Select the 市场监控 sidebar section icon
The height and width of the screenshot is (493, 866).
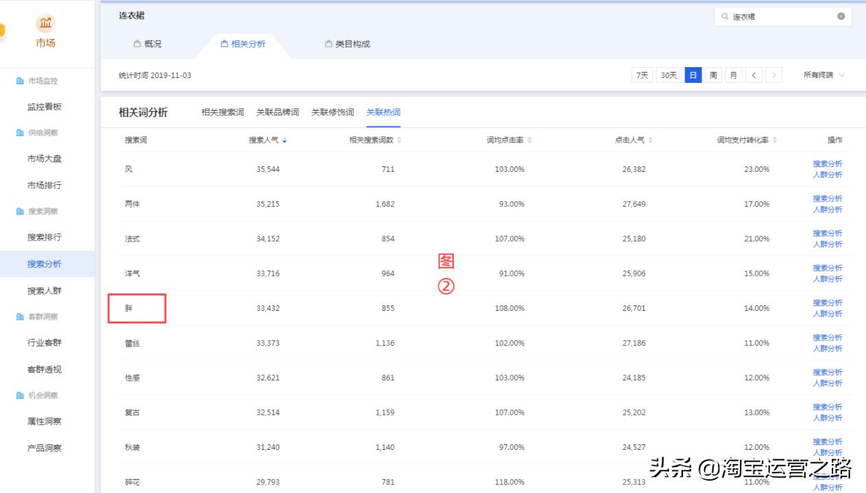[x=19, y=80]
